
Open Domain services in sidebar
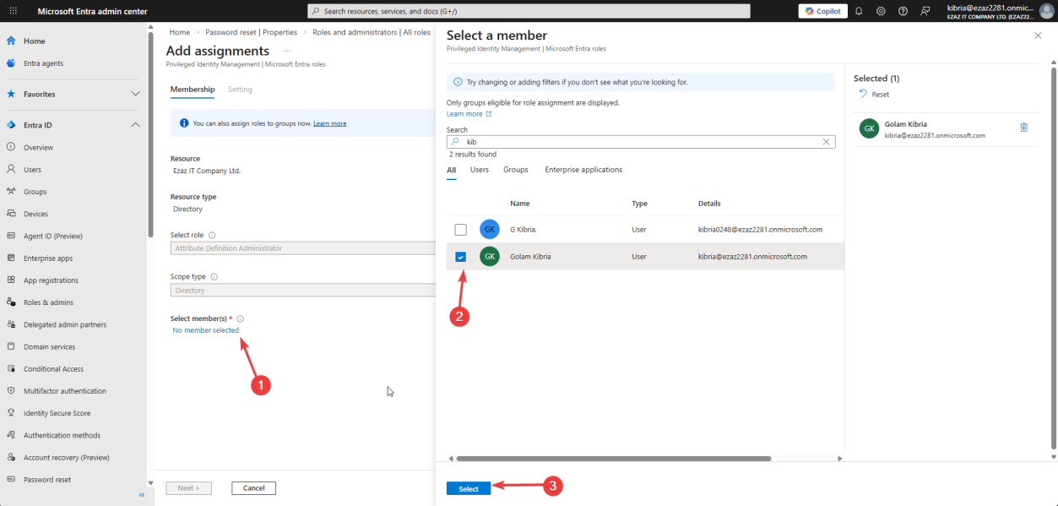[x=49, y=347]
